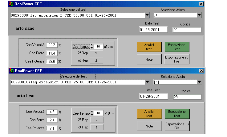
Task: Click Cee Potenza value 28.6
Action: (51, 61)
